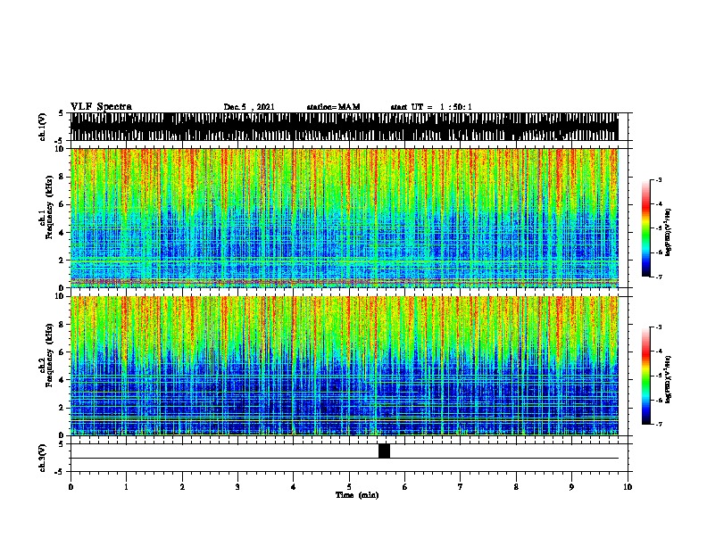Click the '10' tick on the time axis

pos(628,487)
